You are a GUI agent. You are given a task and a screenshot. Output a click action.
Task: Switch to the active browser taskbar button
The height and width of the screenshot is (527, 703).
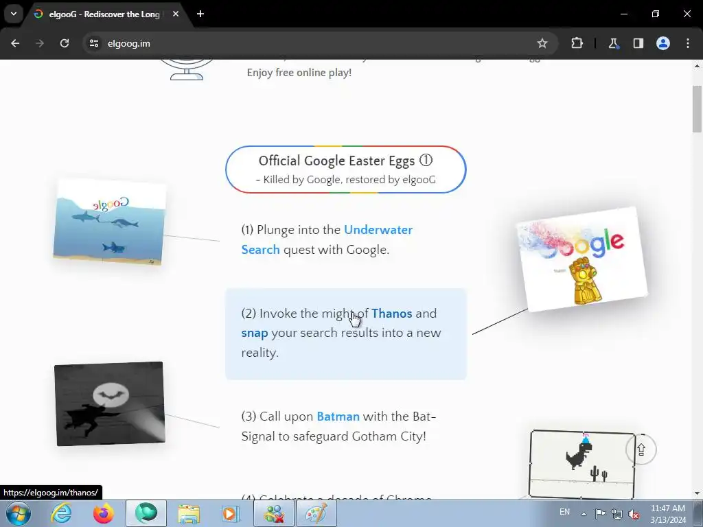(x=146, y=513)
